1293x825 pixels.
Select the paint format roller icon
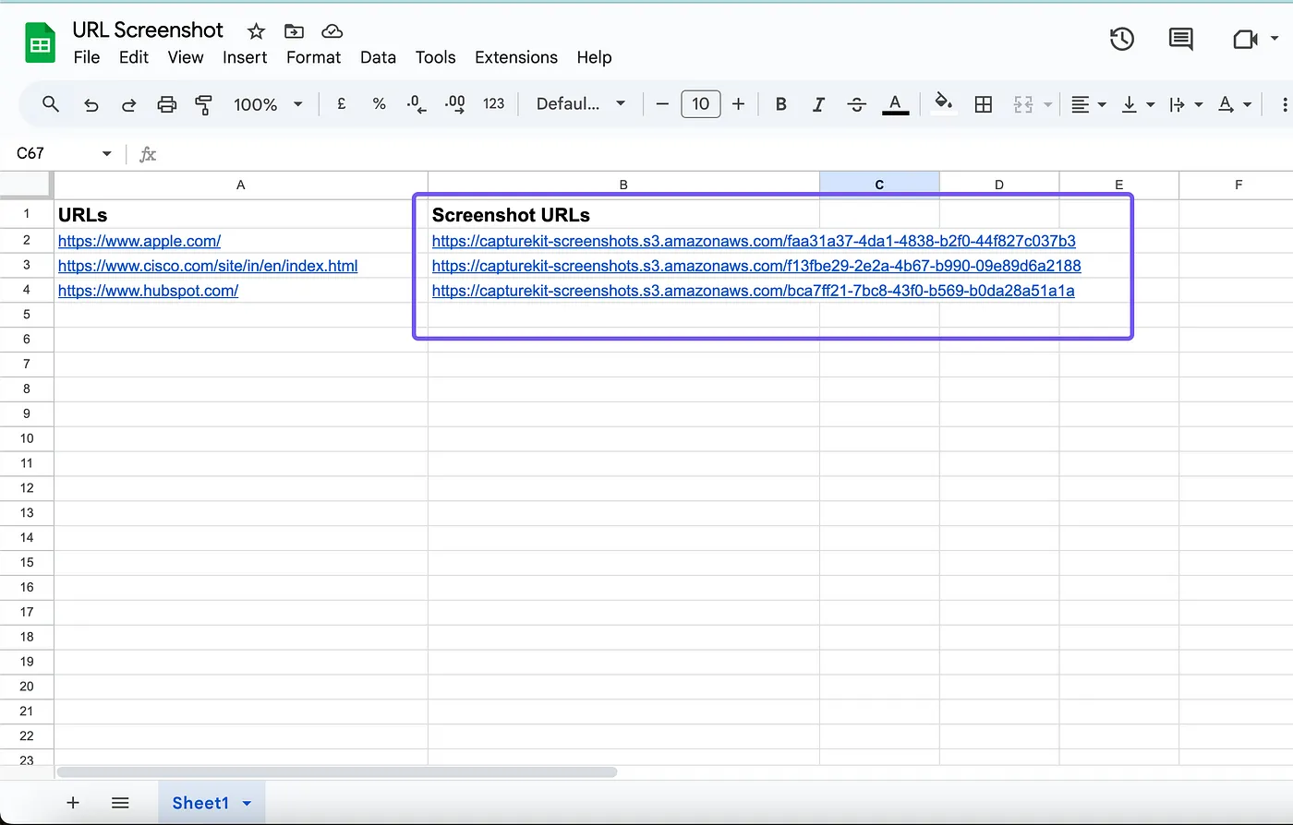tap(204, 104)
